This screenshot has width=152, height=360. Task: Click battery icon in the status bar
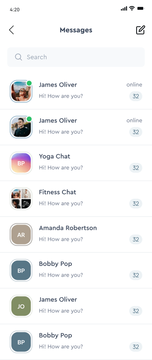coord(141,9)
